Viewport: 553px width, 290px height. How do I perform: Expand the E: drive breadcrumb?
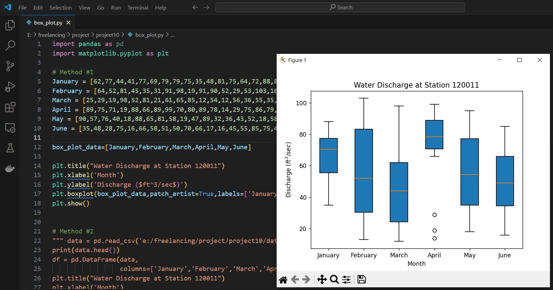tap(29, 35)
